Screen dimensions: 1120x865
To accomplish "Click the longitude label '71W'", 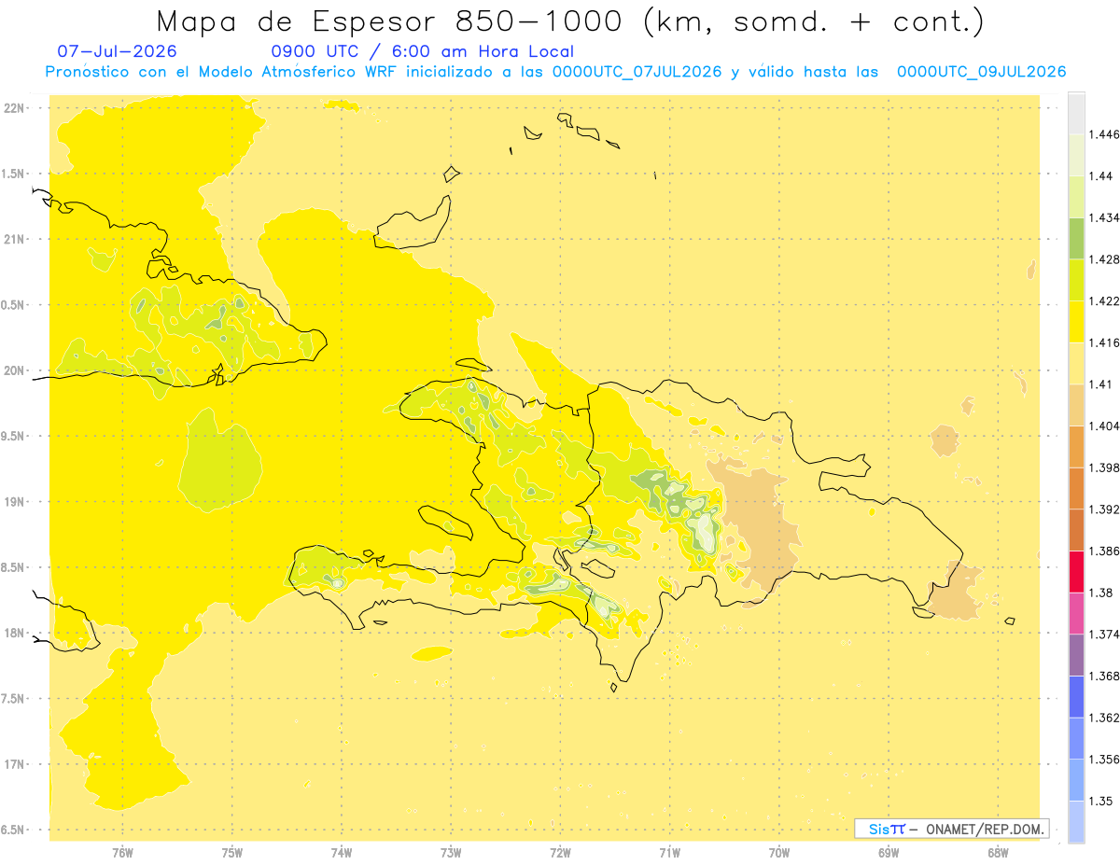I will [669, 853].
